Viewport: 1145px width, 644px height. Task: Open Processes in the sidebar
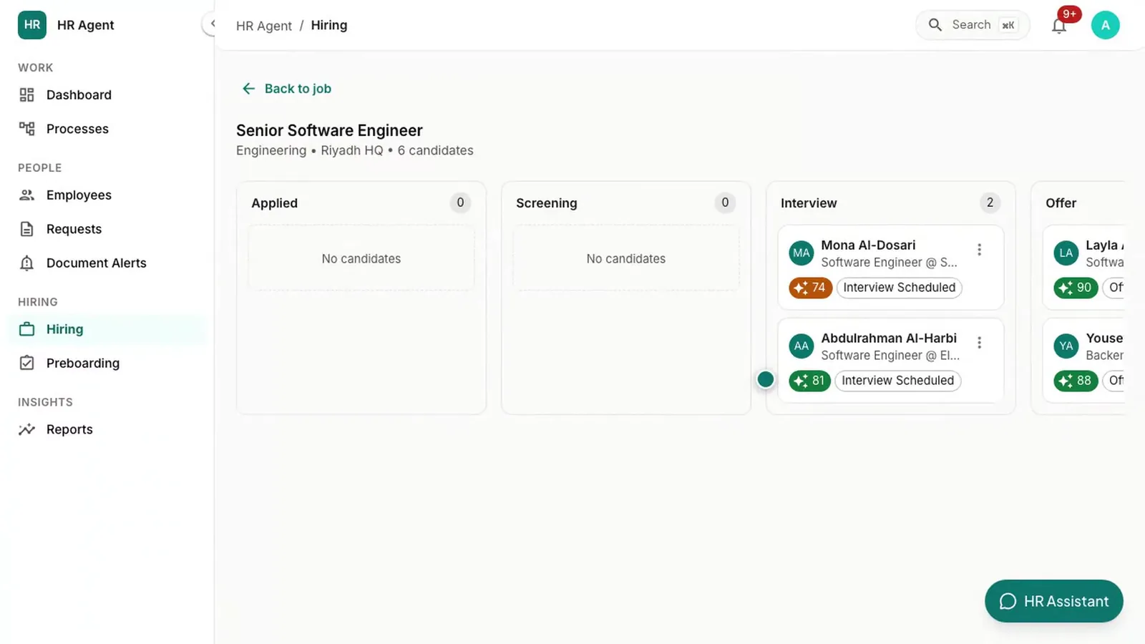[x=107, y=129]
